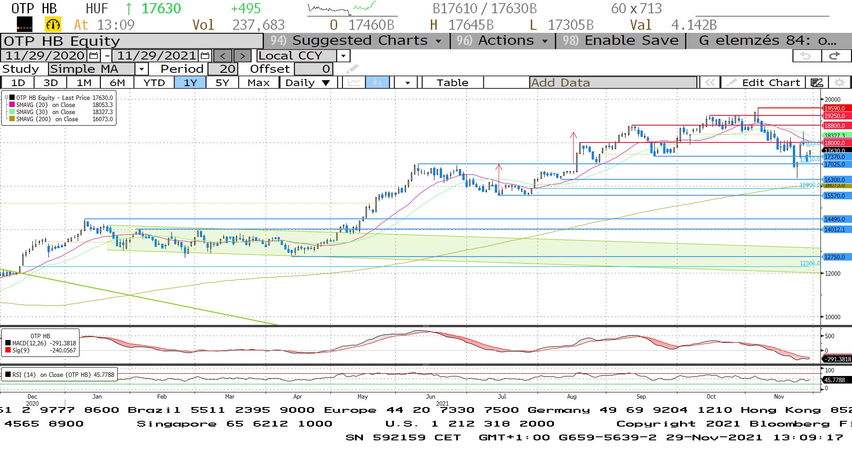
Task: Click the 15570.0 blue price level label
Action: 837,196
